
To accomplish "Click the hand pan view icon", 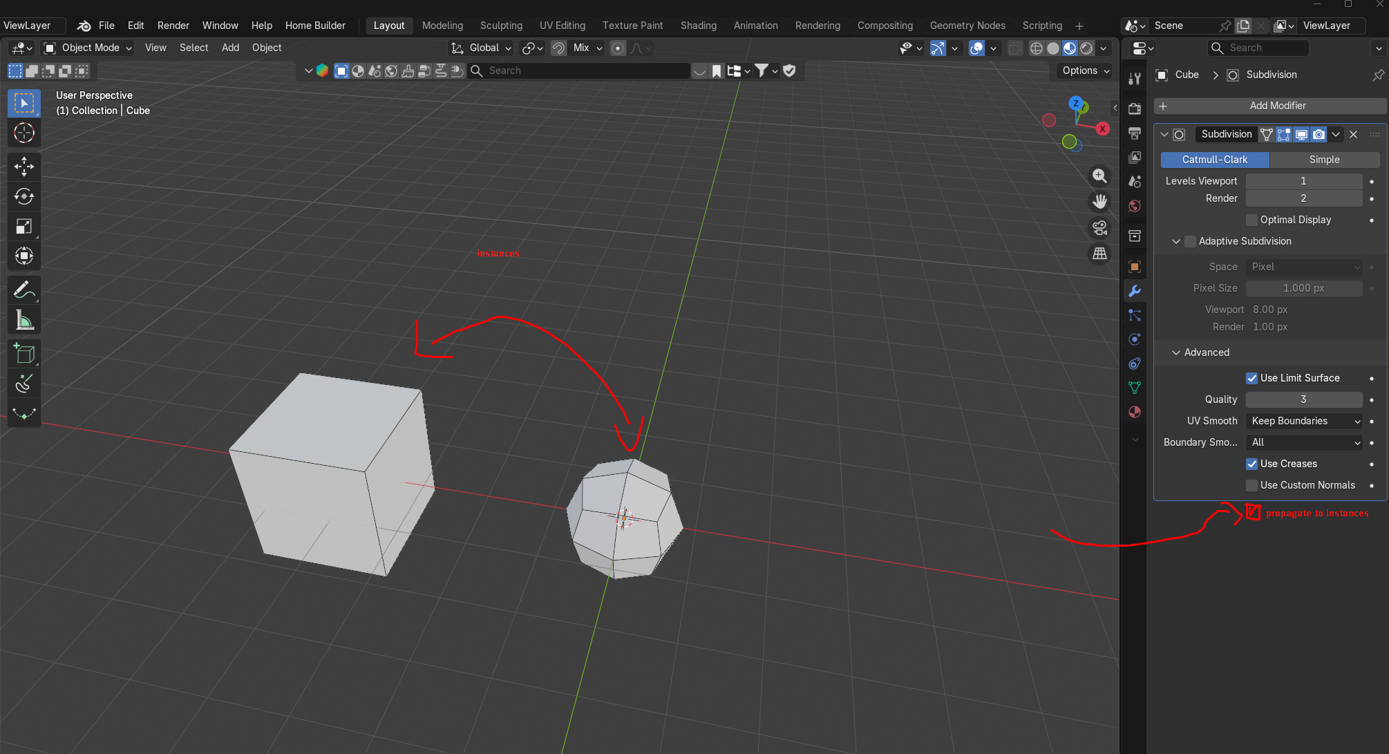I will coord(1099,202).
